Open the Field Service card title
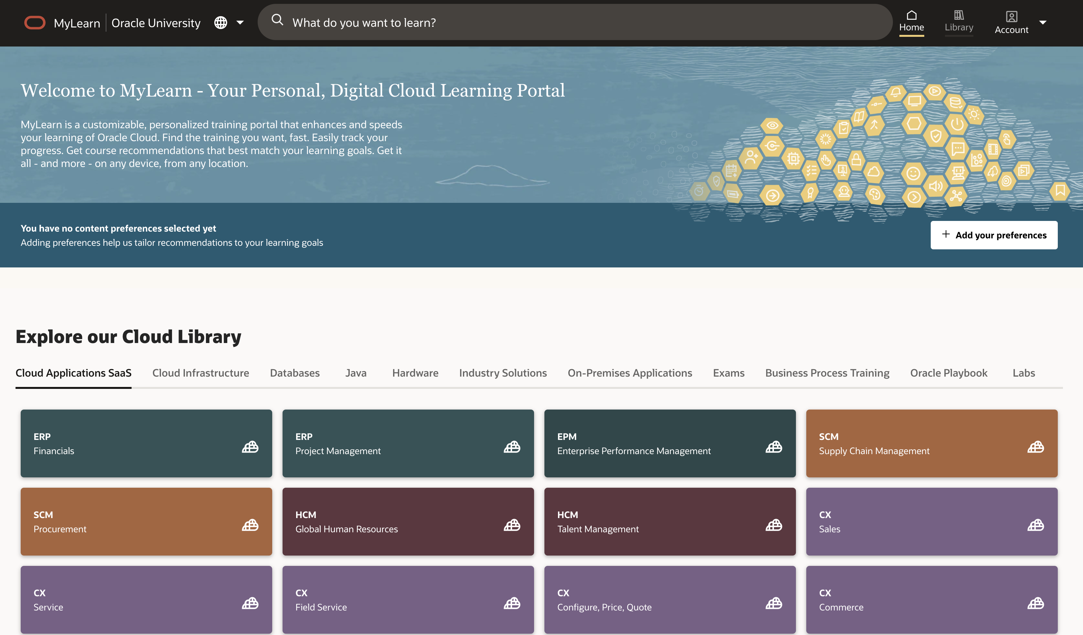The height and width of the screenshot is (635, 1083). [x=321, y=607]
